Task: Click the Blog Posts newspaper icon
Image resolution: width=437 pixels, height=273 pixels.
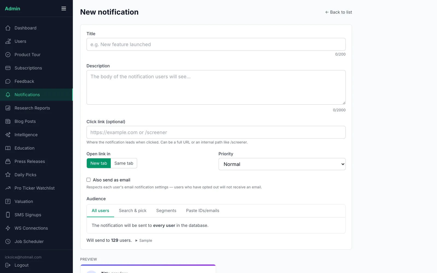Action: coord(8,121)
